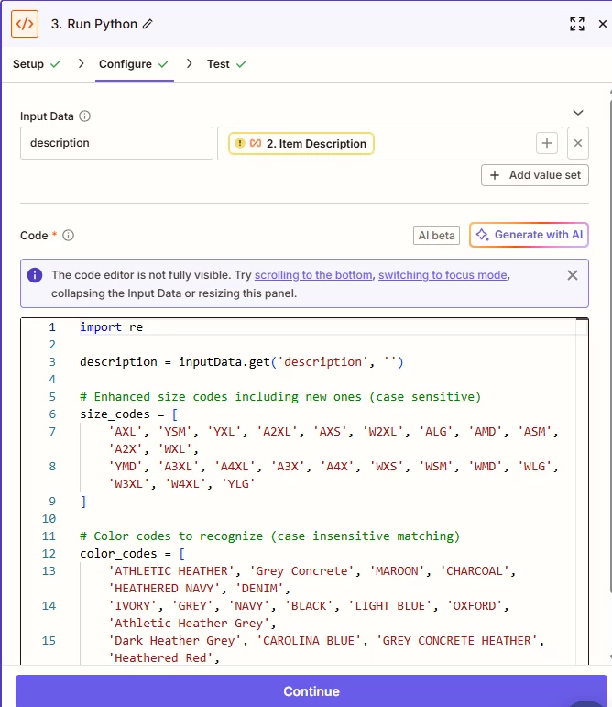Go to the Test tab
Viewport: 612px width, 707px height.
point(226,64)
